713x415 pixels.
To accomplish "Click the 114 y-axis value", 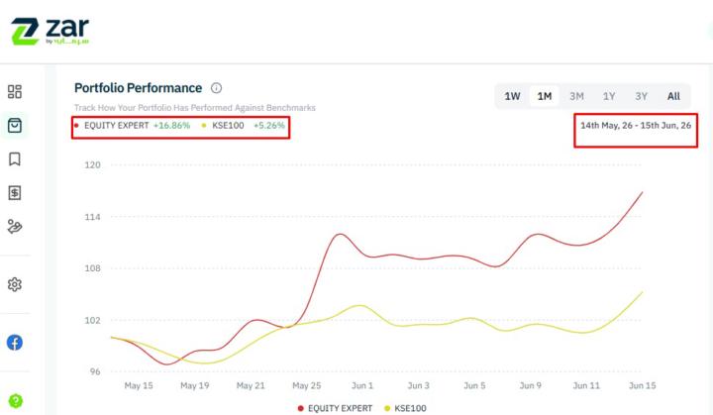I will tap(92, 217).
